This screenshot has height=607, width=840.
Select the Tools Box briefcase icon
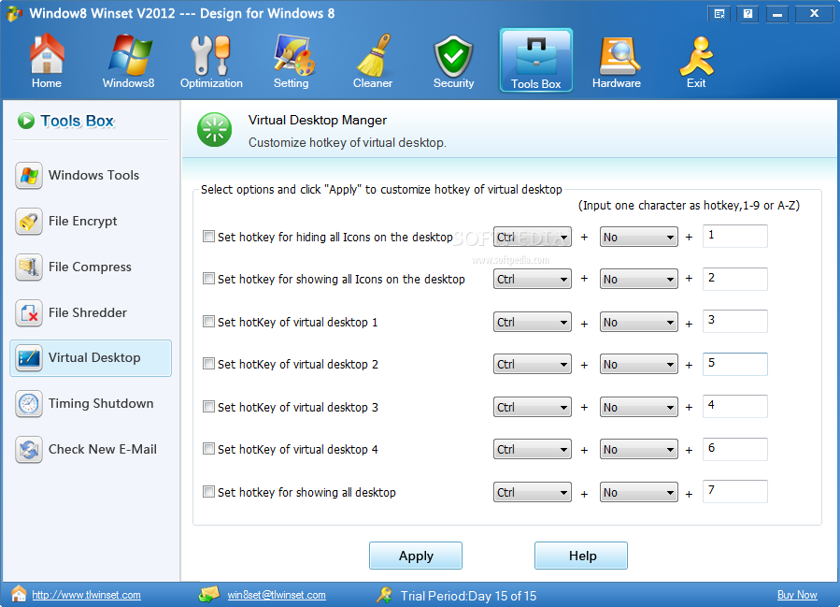535,56
